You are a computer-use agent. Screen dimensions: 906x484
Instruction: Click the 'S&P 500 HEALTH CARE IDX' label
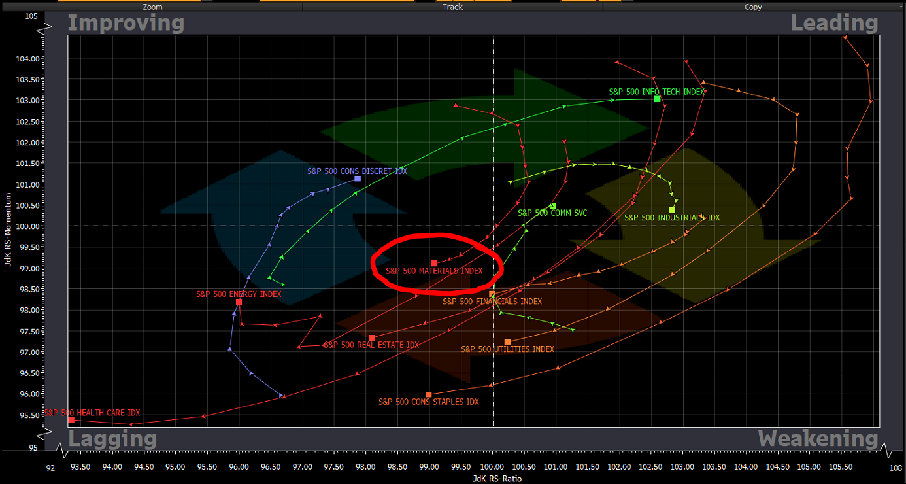[x=92, y=413]
